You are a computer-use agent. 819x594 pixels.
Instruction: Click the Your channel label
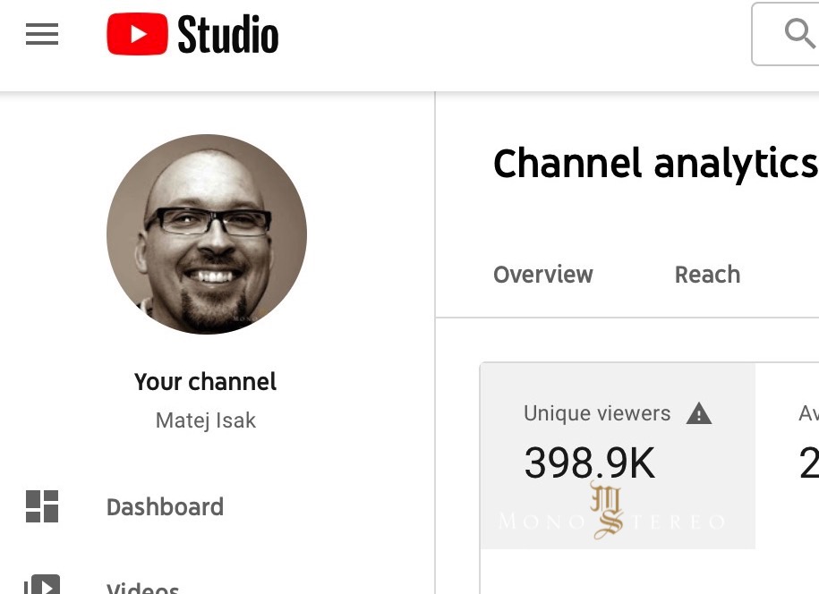[x=205, y=382]
